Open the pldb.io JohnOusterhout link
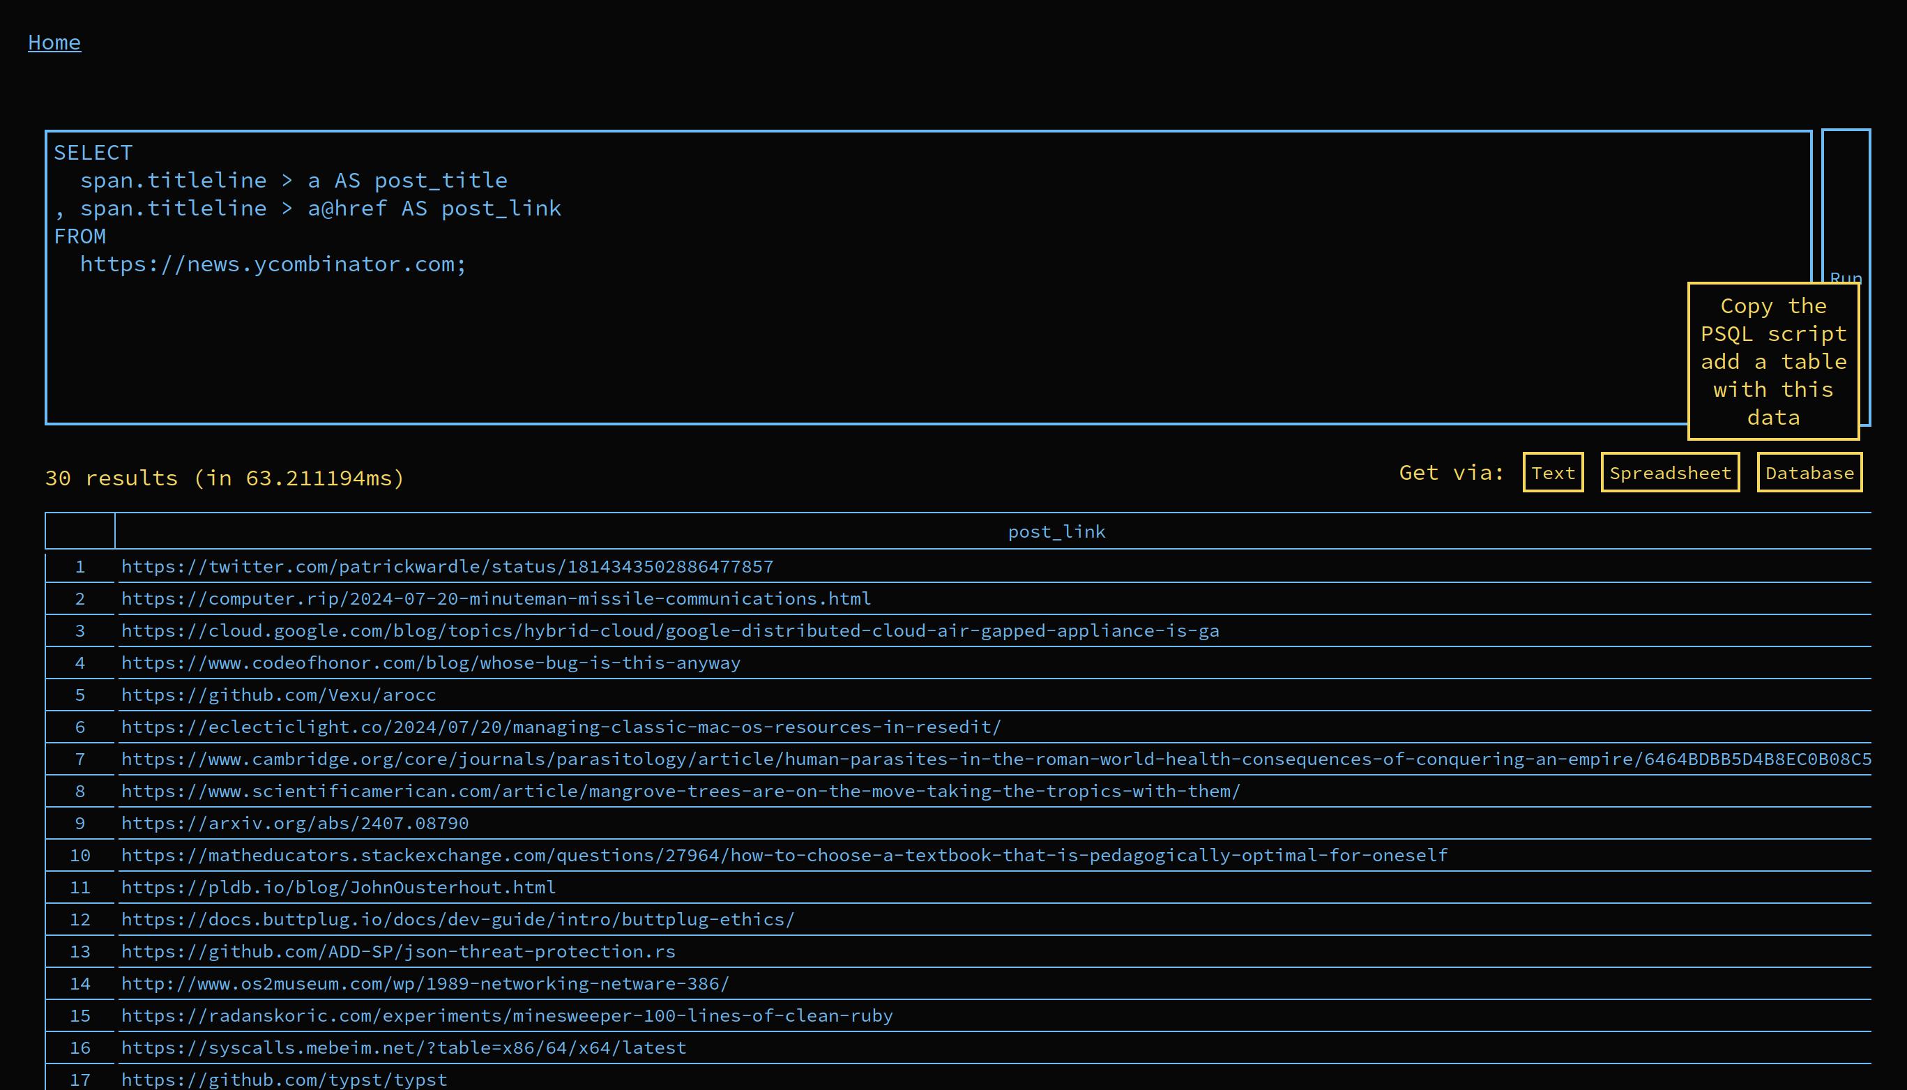Viewport: 1907px width, 1090px height. pyautogui.click(x=338, y=888)
